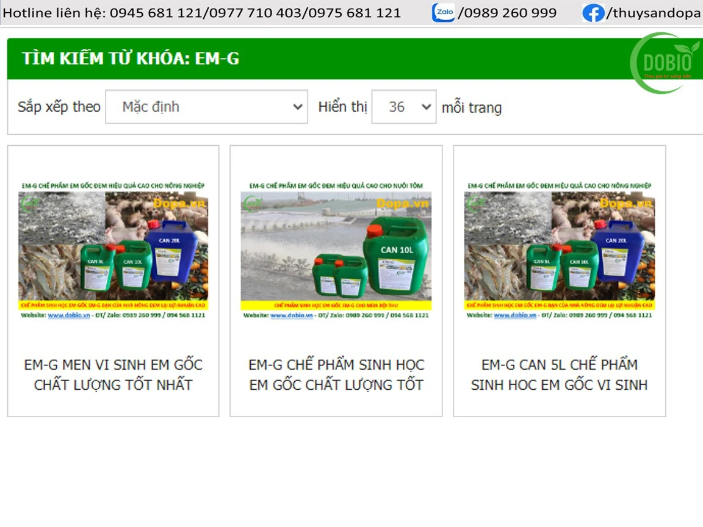This screenshot has width=703, height=527.
Task: Click the 'Hiển thị' label
Action: point(342,107)
